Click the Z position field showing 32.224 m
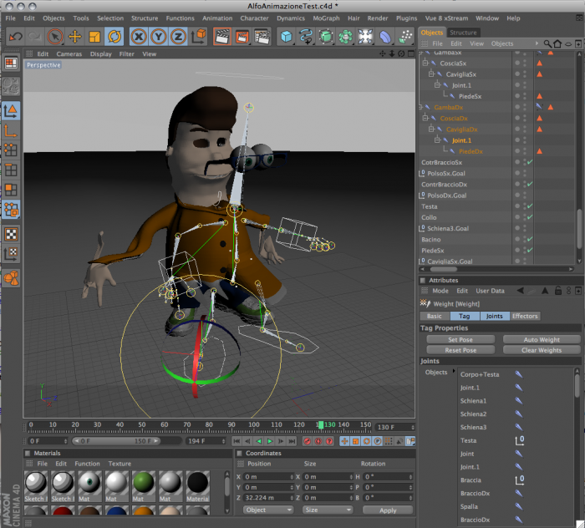 [268, 497]
